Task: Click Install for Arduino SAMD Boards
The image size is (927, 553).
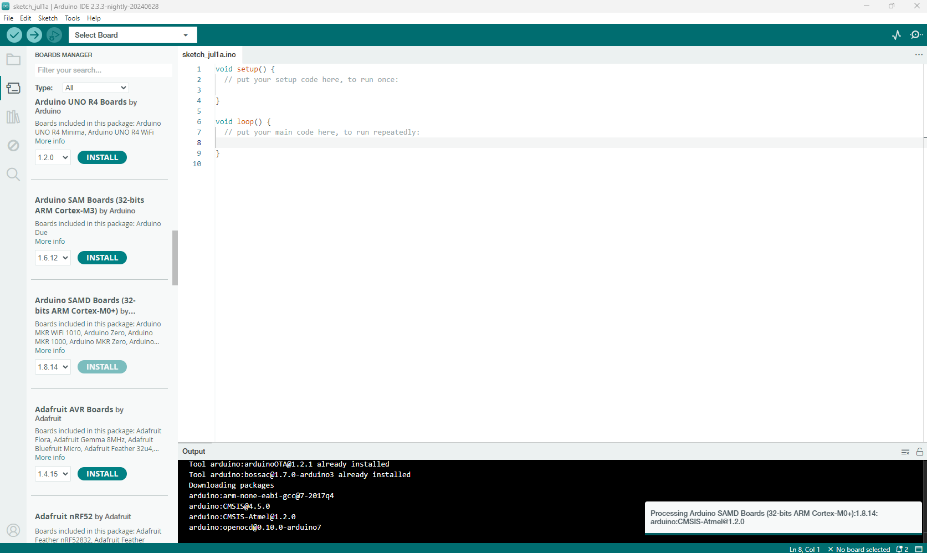Action: click(102, 367)
